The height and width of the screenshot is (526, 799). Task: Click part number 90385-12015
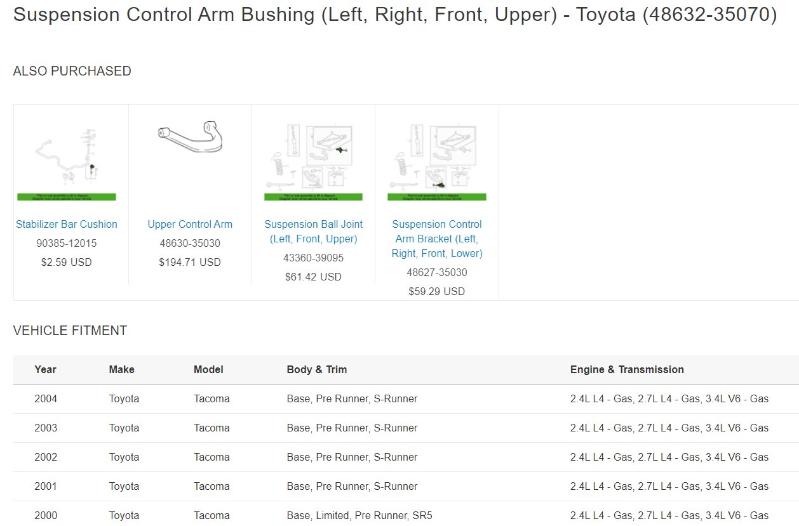67,243
